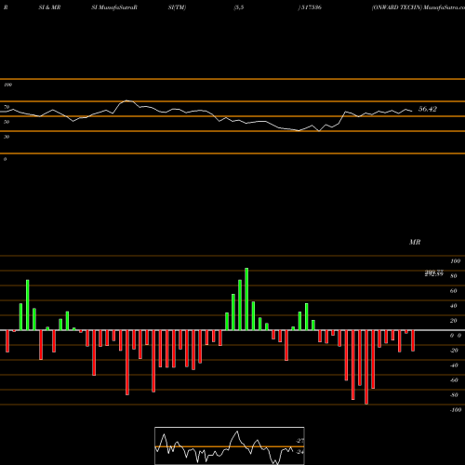Click the histogram axis label 20
Image resolution: width=465 pixels, height=465 pixels.
[x=453, y=321]
